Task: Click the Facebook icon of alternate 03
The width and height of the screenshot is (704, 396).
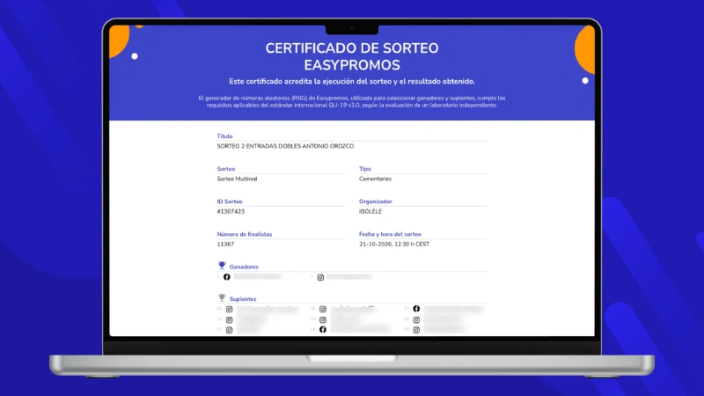Action: point(416,309)
